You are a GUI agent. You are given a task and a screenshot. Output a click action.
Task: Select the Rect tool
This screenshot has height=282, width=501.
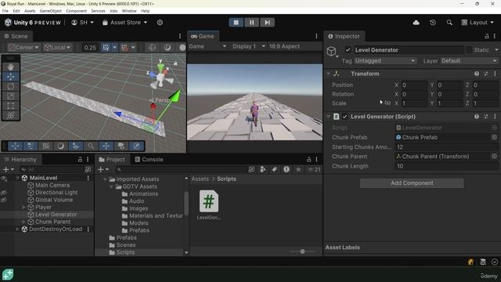(x=11, y=106)
